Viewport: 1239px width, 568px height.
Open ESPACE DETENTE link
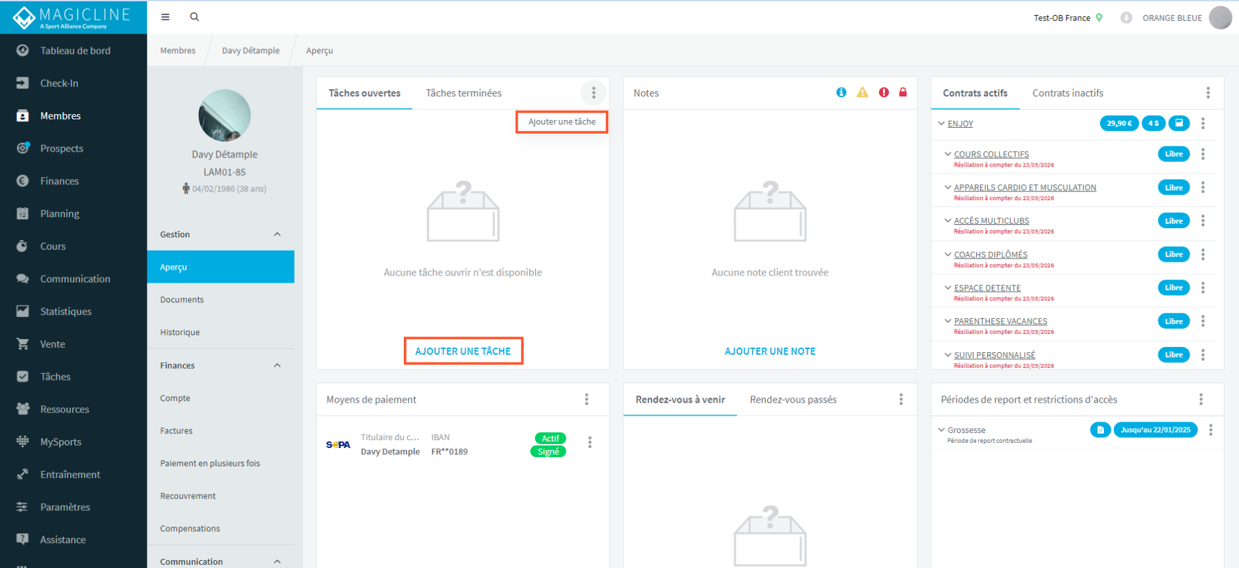coord(987,288)
